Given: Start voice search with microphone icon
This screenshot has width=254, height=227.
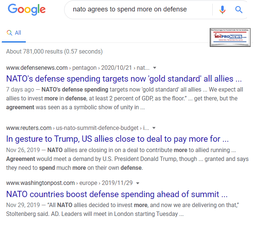Looking at the screenshot, I should [222, 10].
